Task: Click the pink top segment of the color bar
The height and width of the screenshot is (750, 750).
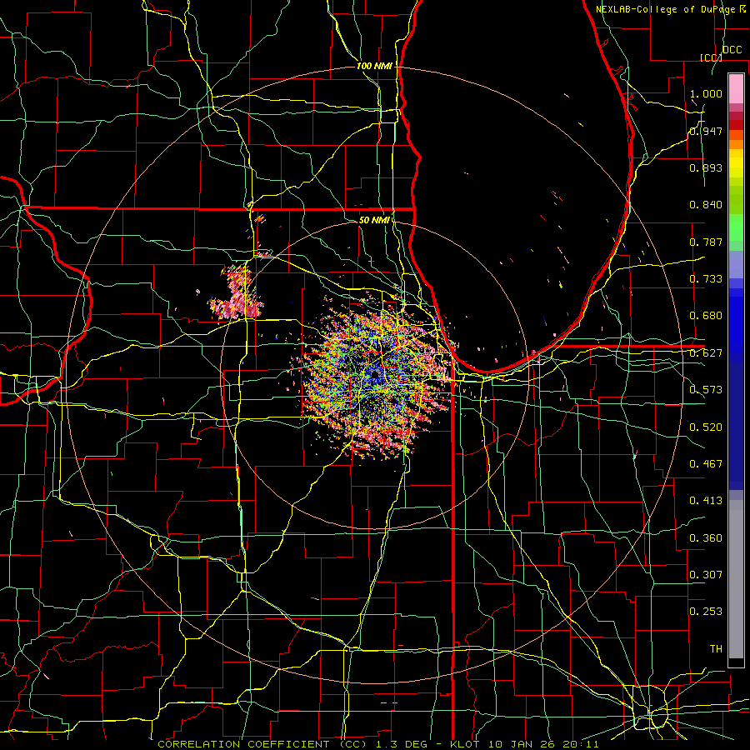Action: pos(736,89)
